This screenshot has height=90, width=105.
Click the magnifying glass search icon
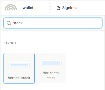point(9,23)
